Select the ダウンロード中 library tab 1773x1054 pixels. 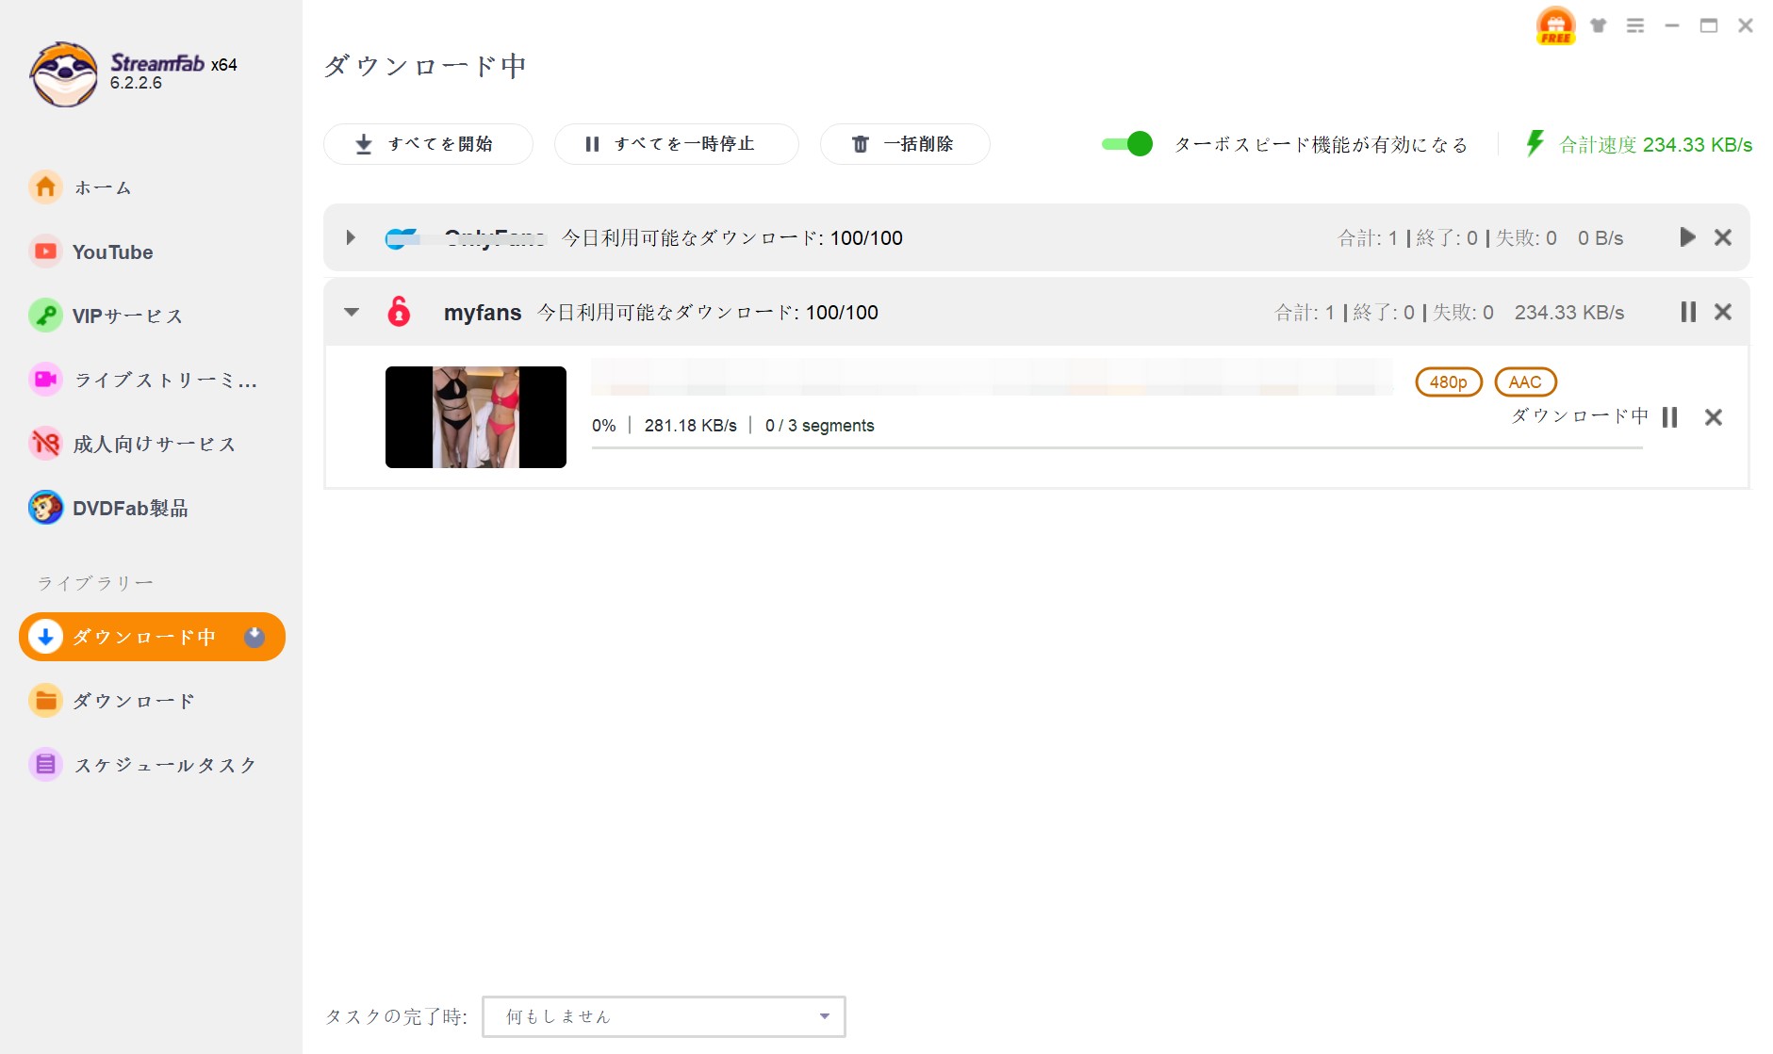click(152, 637)
